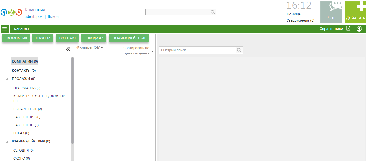Click the top search magnifier icon
This screenshot has height=161, width=366.
tap(213, 12)
